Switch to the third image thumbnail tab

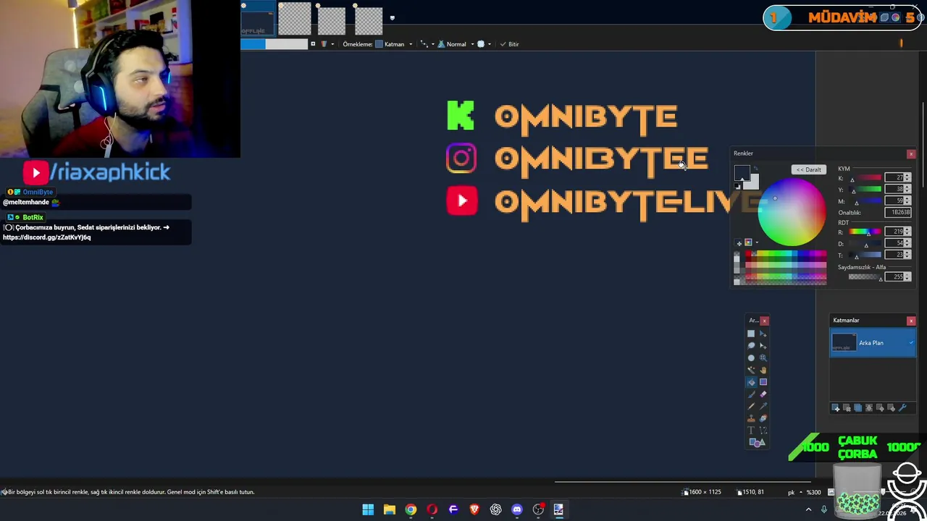coord(332,22)
